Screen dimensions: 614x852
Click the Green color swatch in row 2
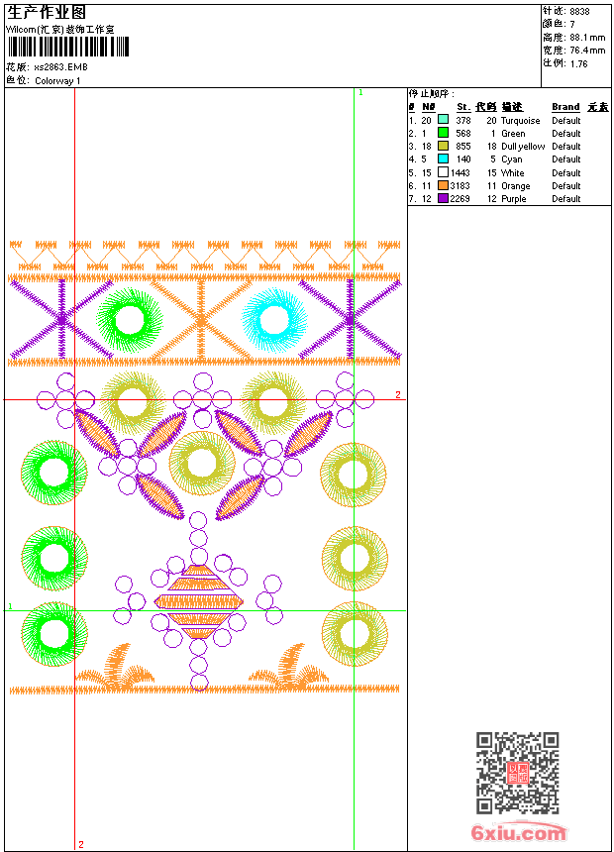tap(443, 133)
